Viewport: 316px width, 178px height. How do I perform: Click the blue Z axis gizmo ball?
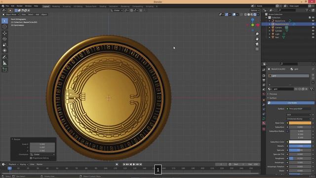252,20
